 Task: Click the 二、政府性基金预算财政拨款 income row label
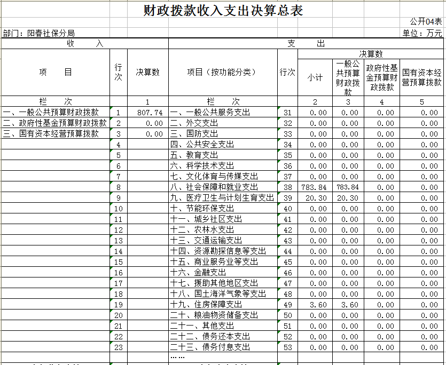point(55,123)
